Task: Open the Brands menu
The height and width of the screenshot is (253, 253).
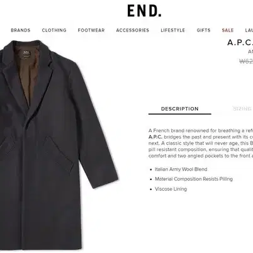Action: [x=21, y=30]
